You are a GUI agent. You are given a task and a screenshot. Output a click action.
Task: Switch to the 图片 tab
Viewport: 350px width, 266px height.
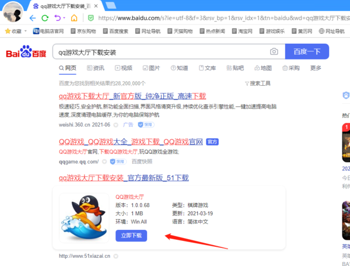click(x=151, y=68)
